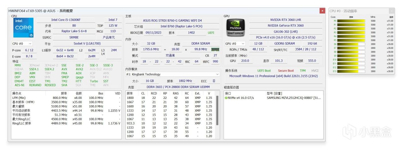Click the E-core count 8 / 8
403x149 pixels.
pos(29,56)
